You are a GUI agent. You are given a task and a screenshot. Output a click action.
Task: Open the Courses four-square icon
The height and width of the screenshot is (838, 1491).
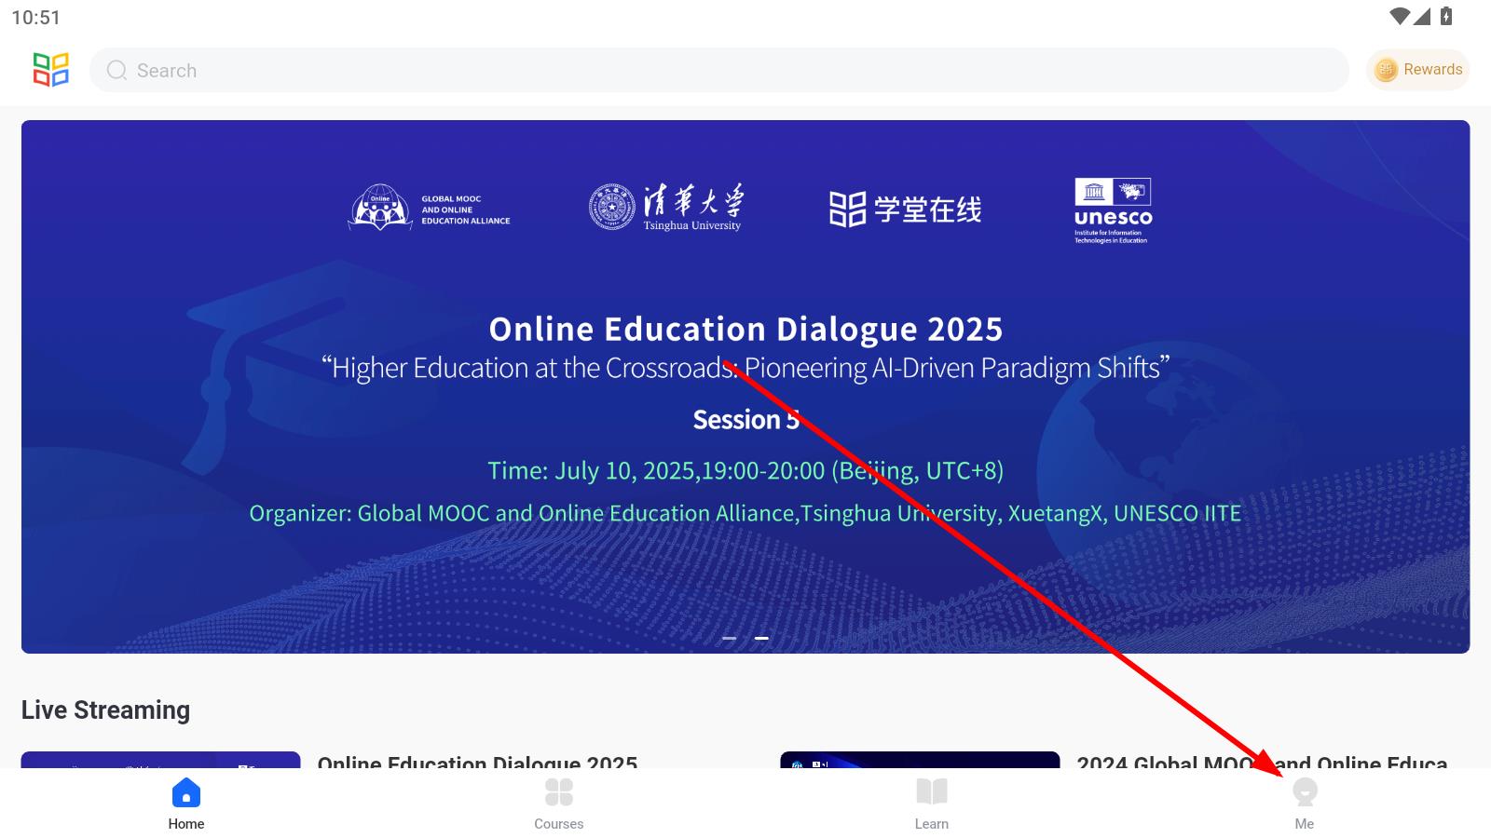559,792
